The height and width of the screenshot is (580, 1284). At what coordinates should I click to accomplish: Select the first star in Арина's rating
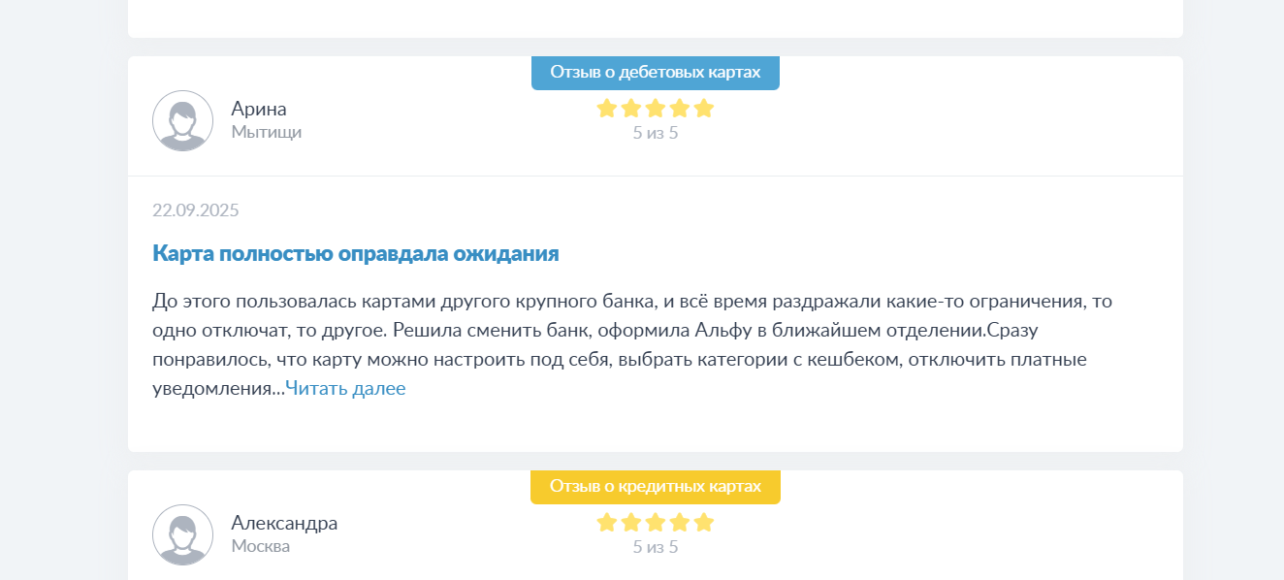pyautogui.click(x=607, y=108)
